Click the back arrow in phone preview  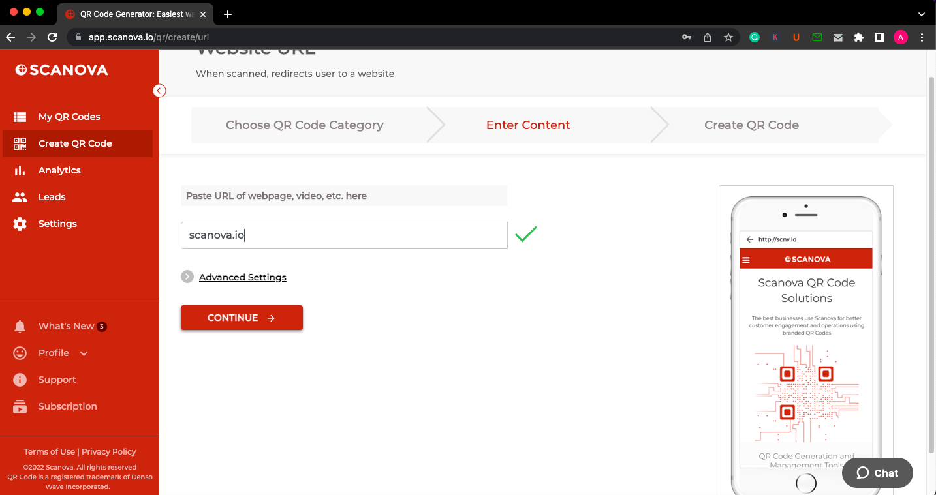[x=749, y=239]
